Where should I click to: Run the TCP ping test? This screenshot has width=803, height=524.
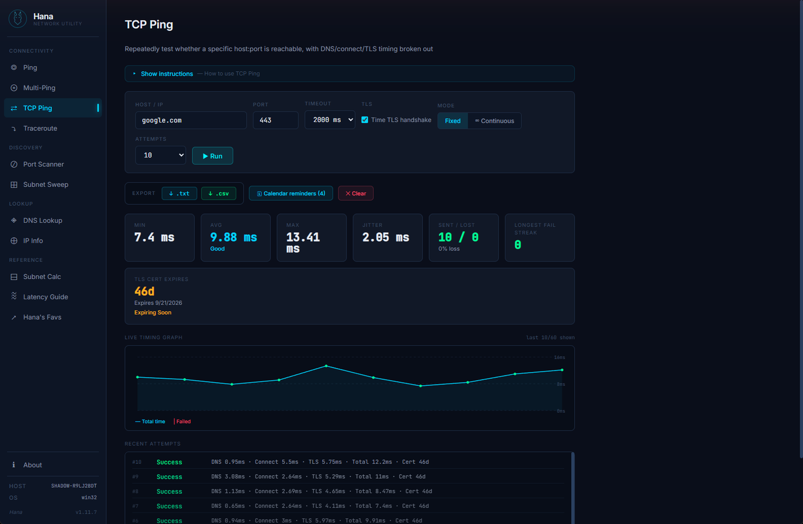click(x=212, y=156)
